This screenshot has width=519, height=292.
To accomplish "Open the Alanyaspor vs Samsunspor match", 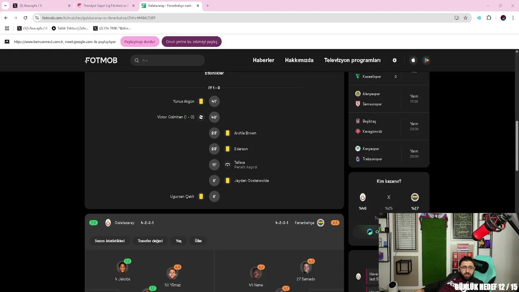I will pos(389,99).
